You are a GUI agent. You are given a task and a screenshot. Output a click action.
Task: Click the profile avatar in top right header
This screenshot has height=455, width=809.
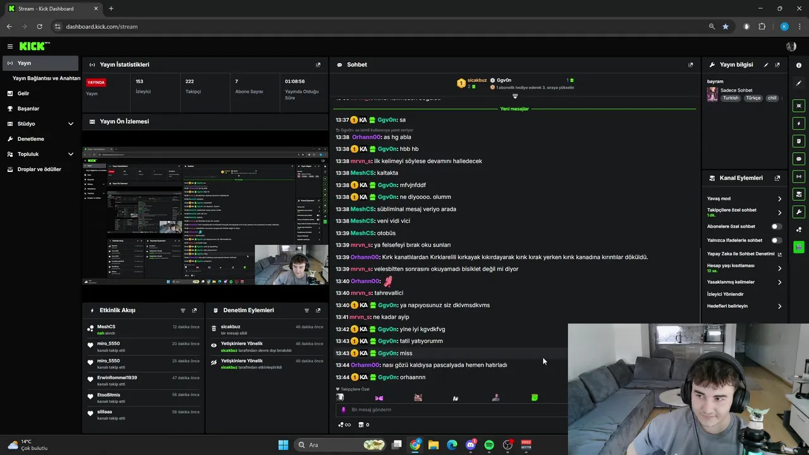point(791,46)
